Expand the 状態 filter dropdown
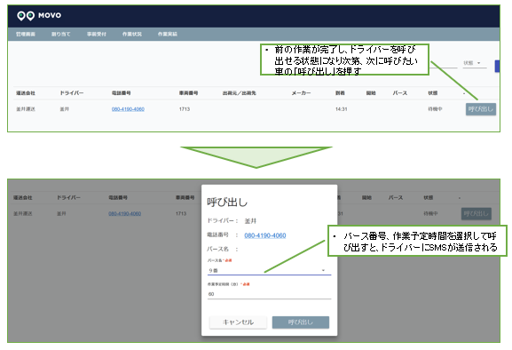512x350 pixels. coord(474,63)
